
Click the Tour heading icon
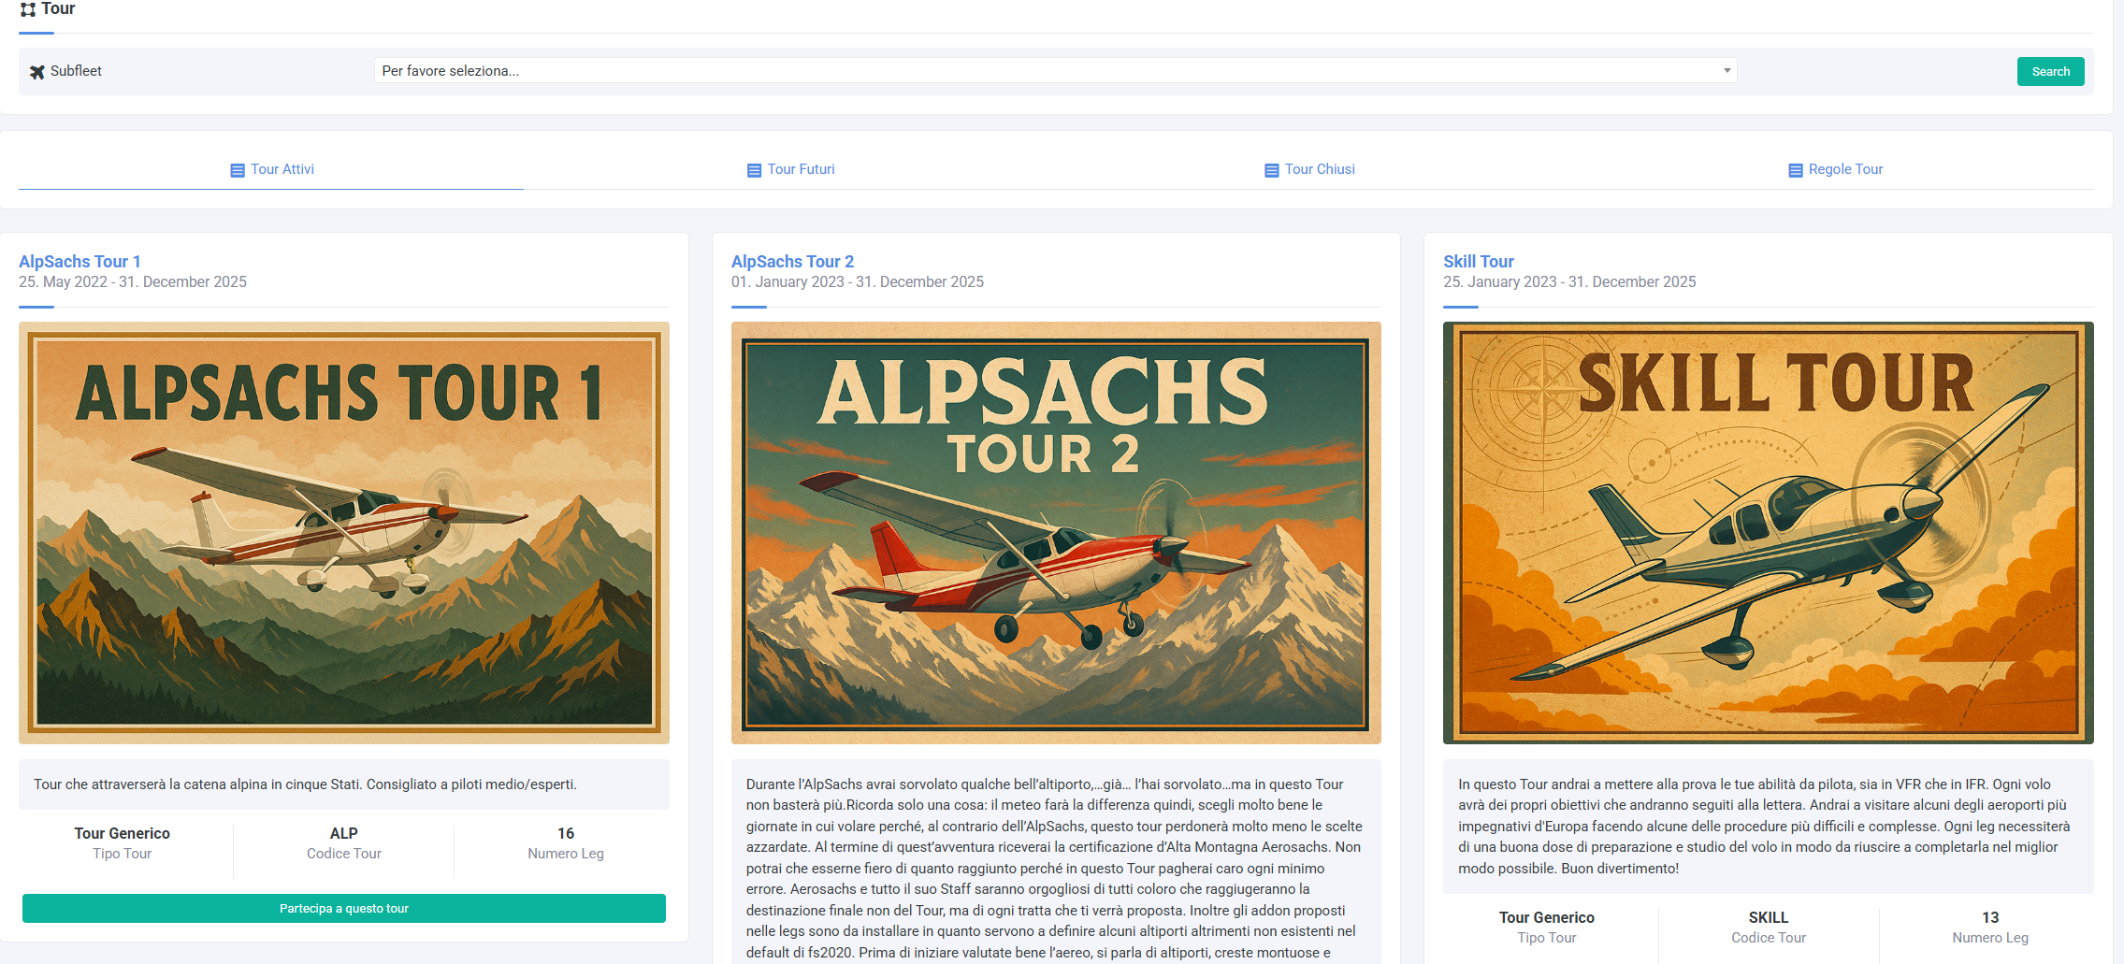click(28, 9)
